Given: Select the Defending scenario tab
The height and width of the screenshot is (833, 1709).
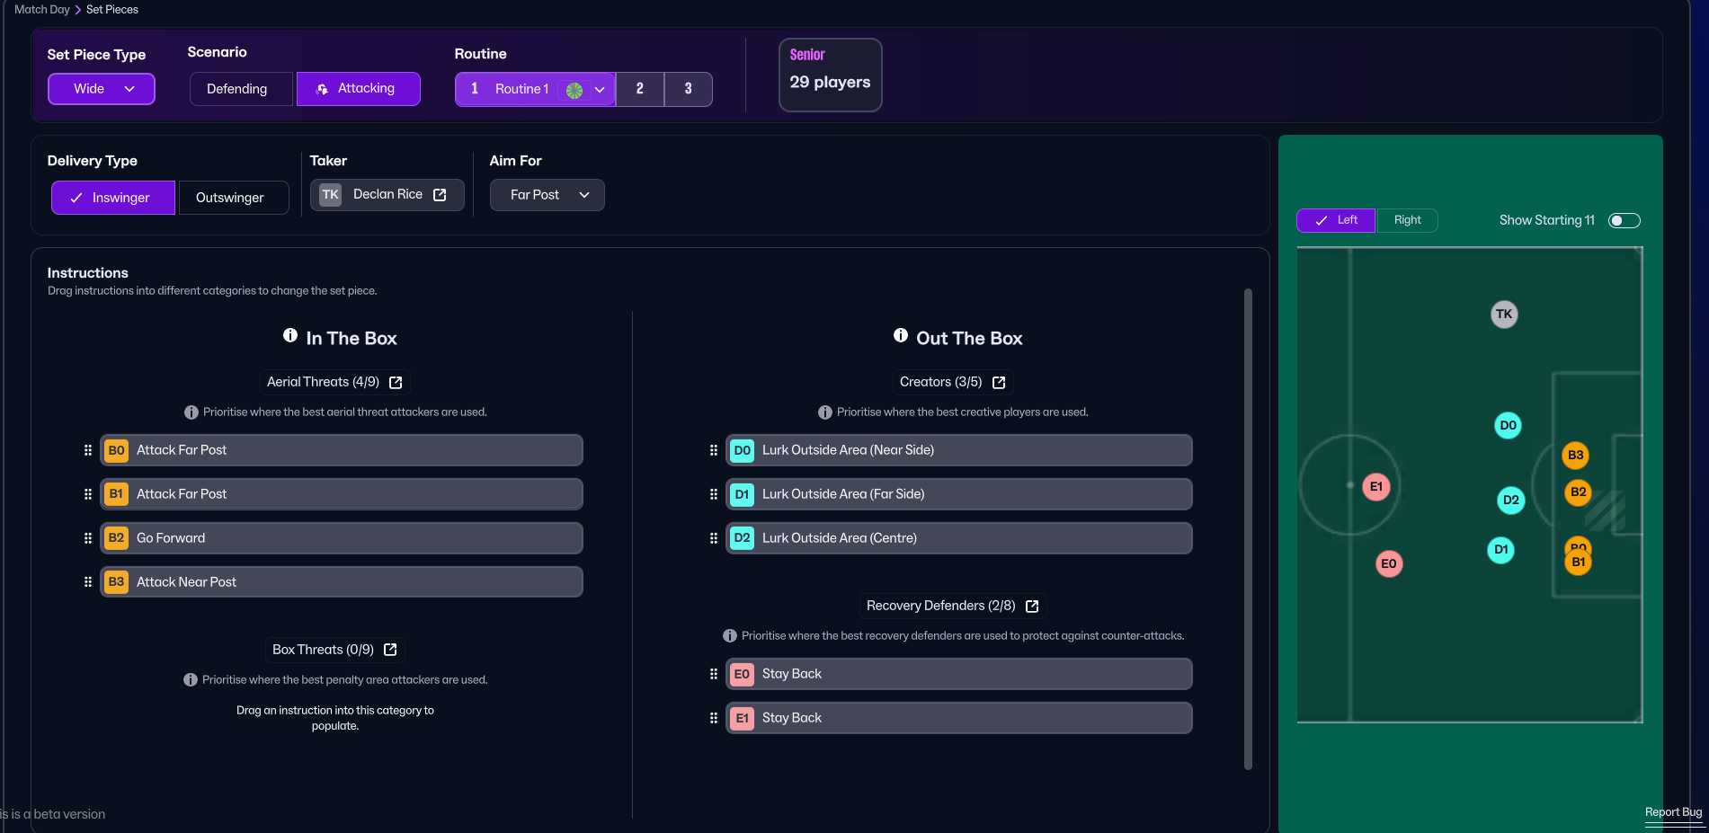Looking at the screenshot, I should pos(237,89).
